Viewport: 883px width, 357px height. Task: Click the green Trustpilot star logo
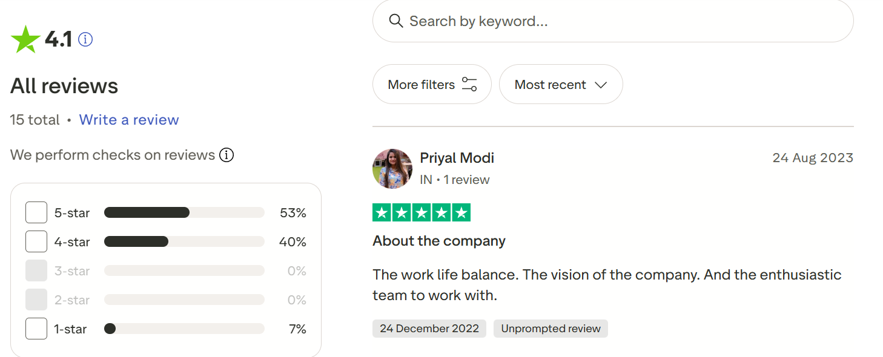pyautogui.click(x=25, y=39)
